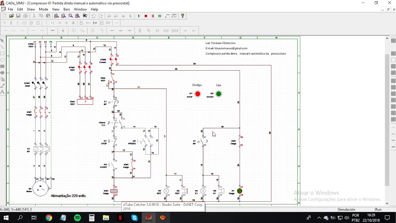The height and width of the screenshot is (223, 396).
Task: Open help with the question mark icon
Action: [183, 16]
